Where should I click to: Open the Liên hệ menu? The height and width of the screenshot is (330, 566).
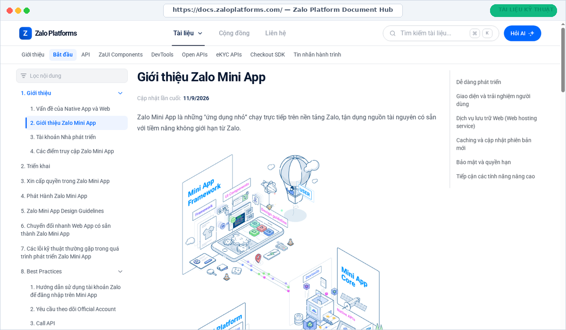point(275,33)
